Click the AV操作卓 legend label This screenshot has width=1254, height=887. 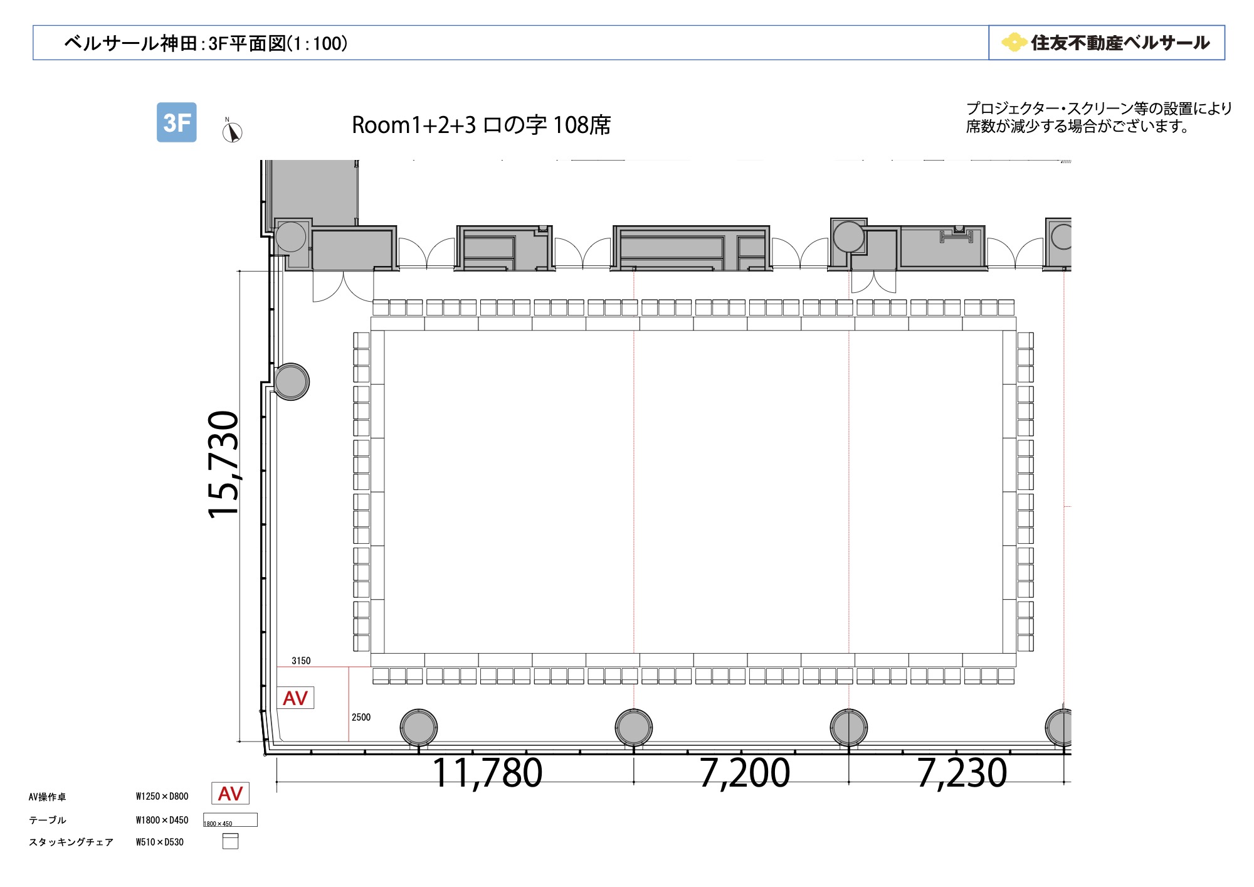tap(47, 797)
